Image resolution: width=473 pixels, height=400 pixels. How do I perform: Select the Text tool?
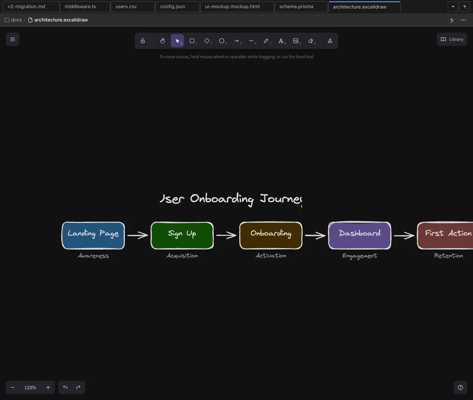pos(281,41)
